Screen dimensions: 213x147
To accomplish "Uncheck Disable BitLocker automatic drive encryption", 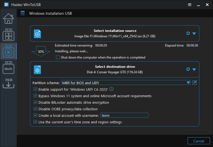I will [x=35, y=102].
